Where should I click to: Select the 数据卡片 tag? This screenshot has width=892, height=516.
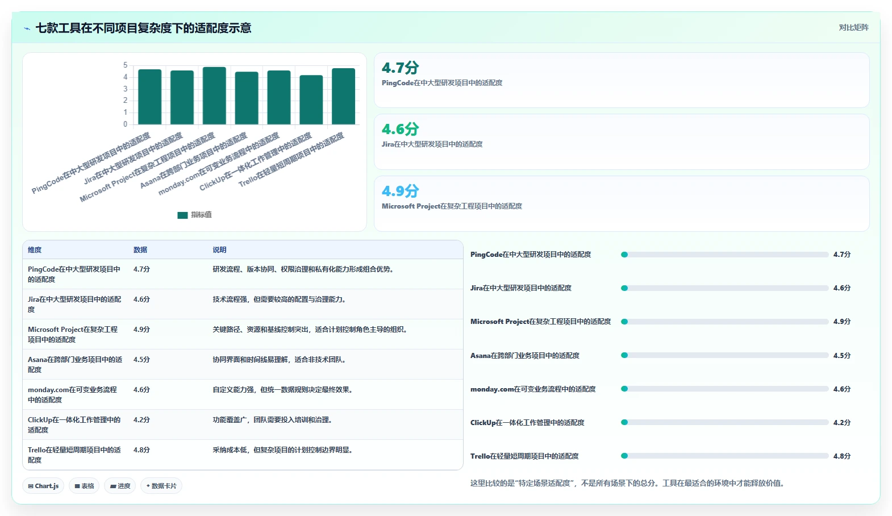161,486
